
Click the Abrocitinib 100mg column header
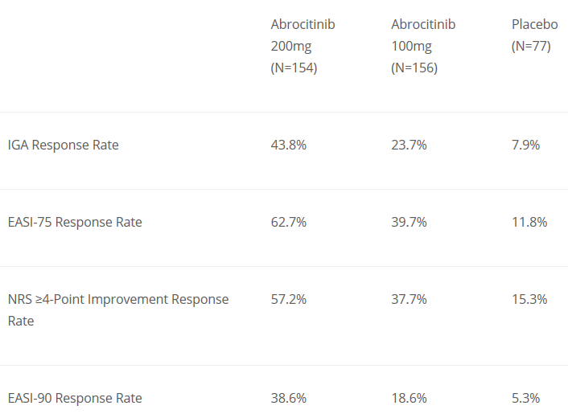click(x=423, y=35)
